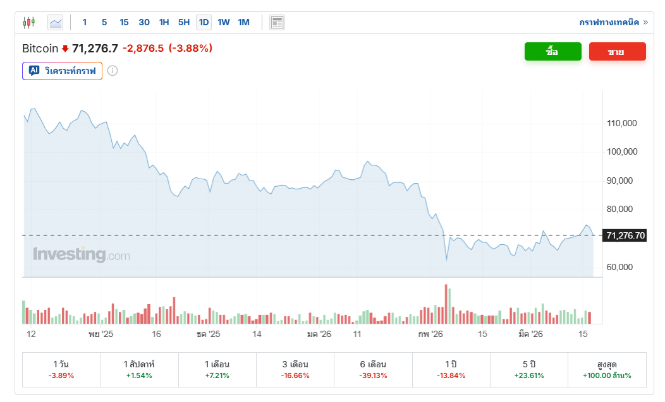Click the info icon beside AI analysis

pyautogui.click(x=113, y=71)
